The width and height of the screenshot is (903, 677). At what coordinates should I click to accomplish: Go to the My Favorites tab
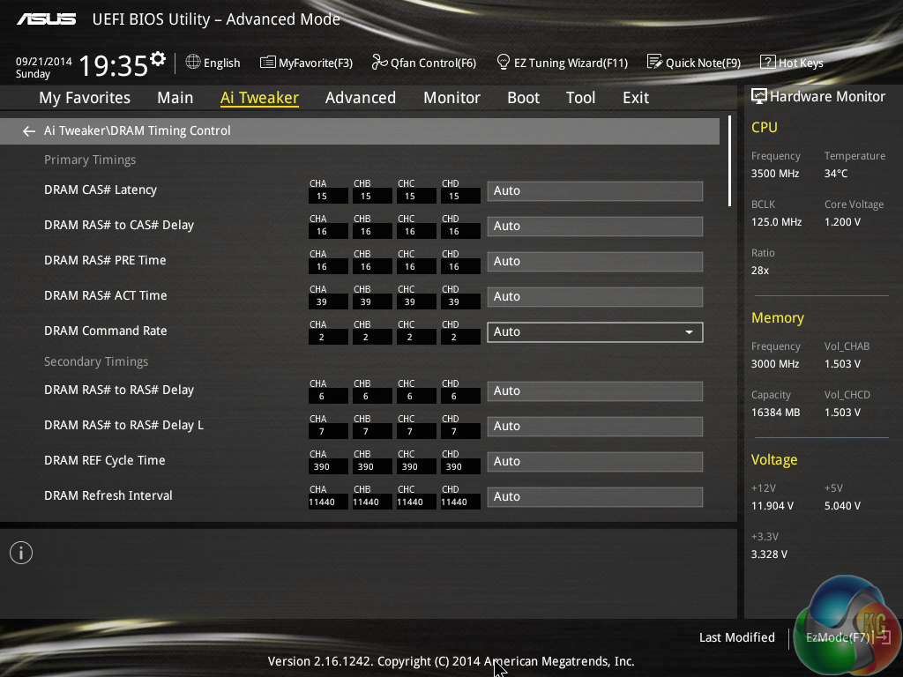pos(85,98)
